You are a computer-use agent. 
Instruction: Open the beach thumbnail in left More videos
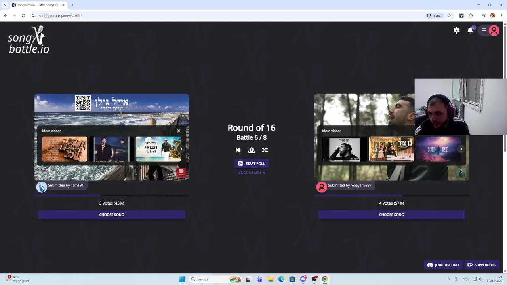pos(158,149)
